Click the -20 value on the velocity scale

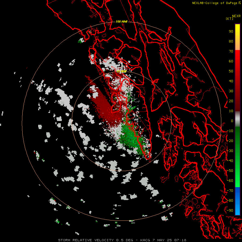pos(230,141)
